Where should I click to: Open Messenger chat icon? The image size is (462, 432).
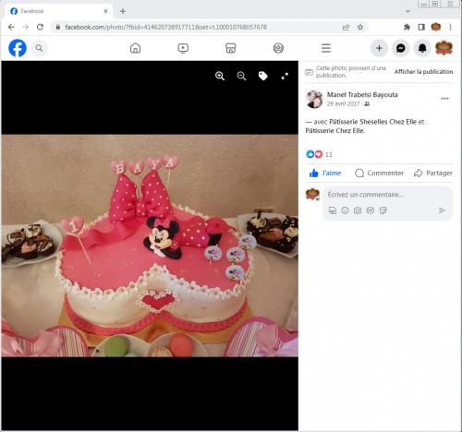[401, 48]
